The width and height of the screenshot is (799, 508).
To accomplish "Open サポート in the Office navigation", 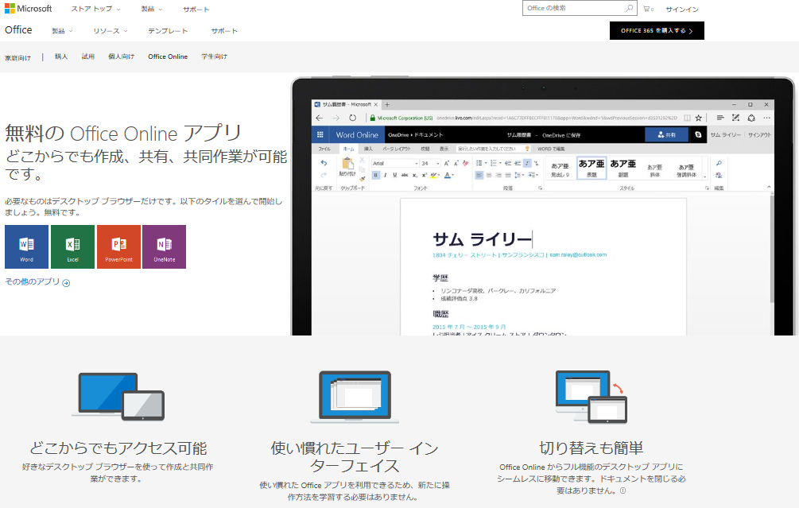I will click(x=224, y=31).
